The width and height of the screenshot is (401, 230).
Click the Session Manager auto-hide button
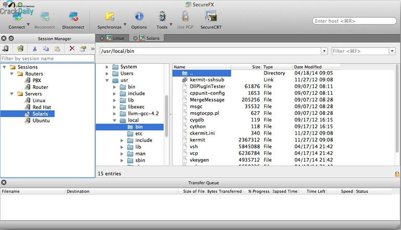(11, 39)
